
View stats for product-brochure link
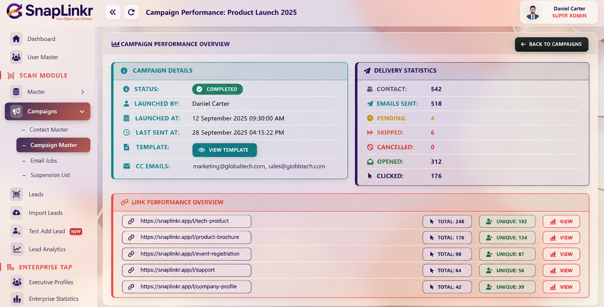(561, 238)
